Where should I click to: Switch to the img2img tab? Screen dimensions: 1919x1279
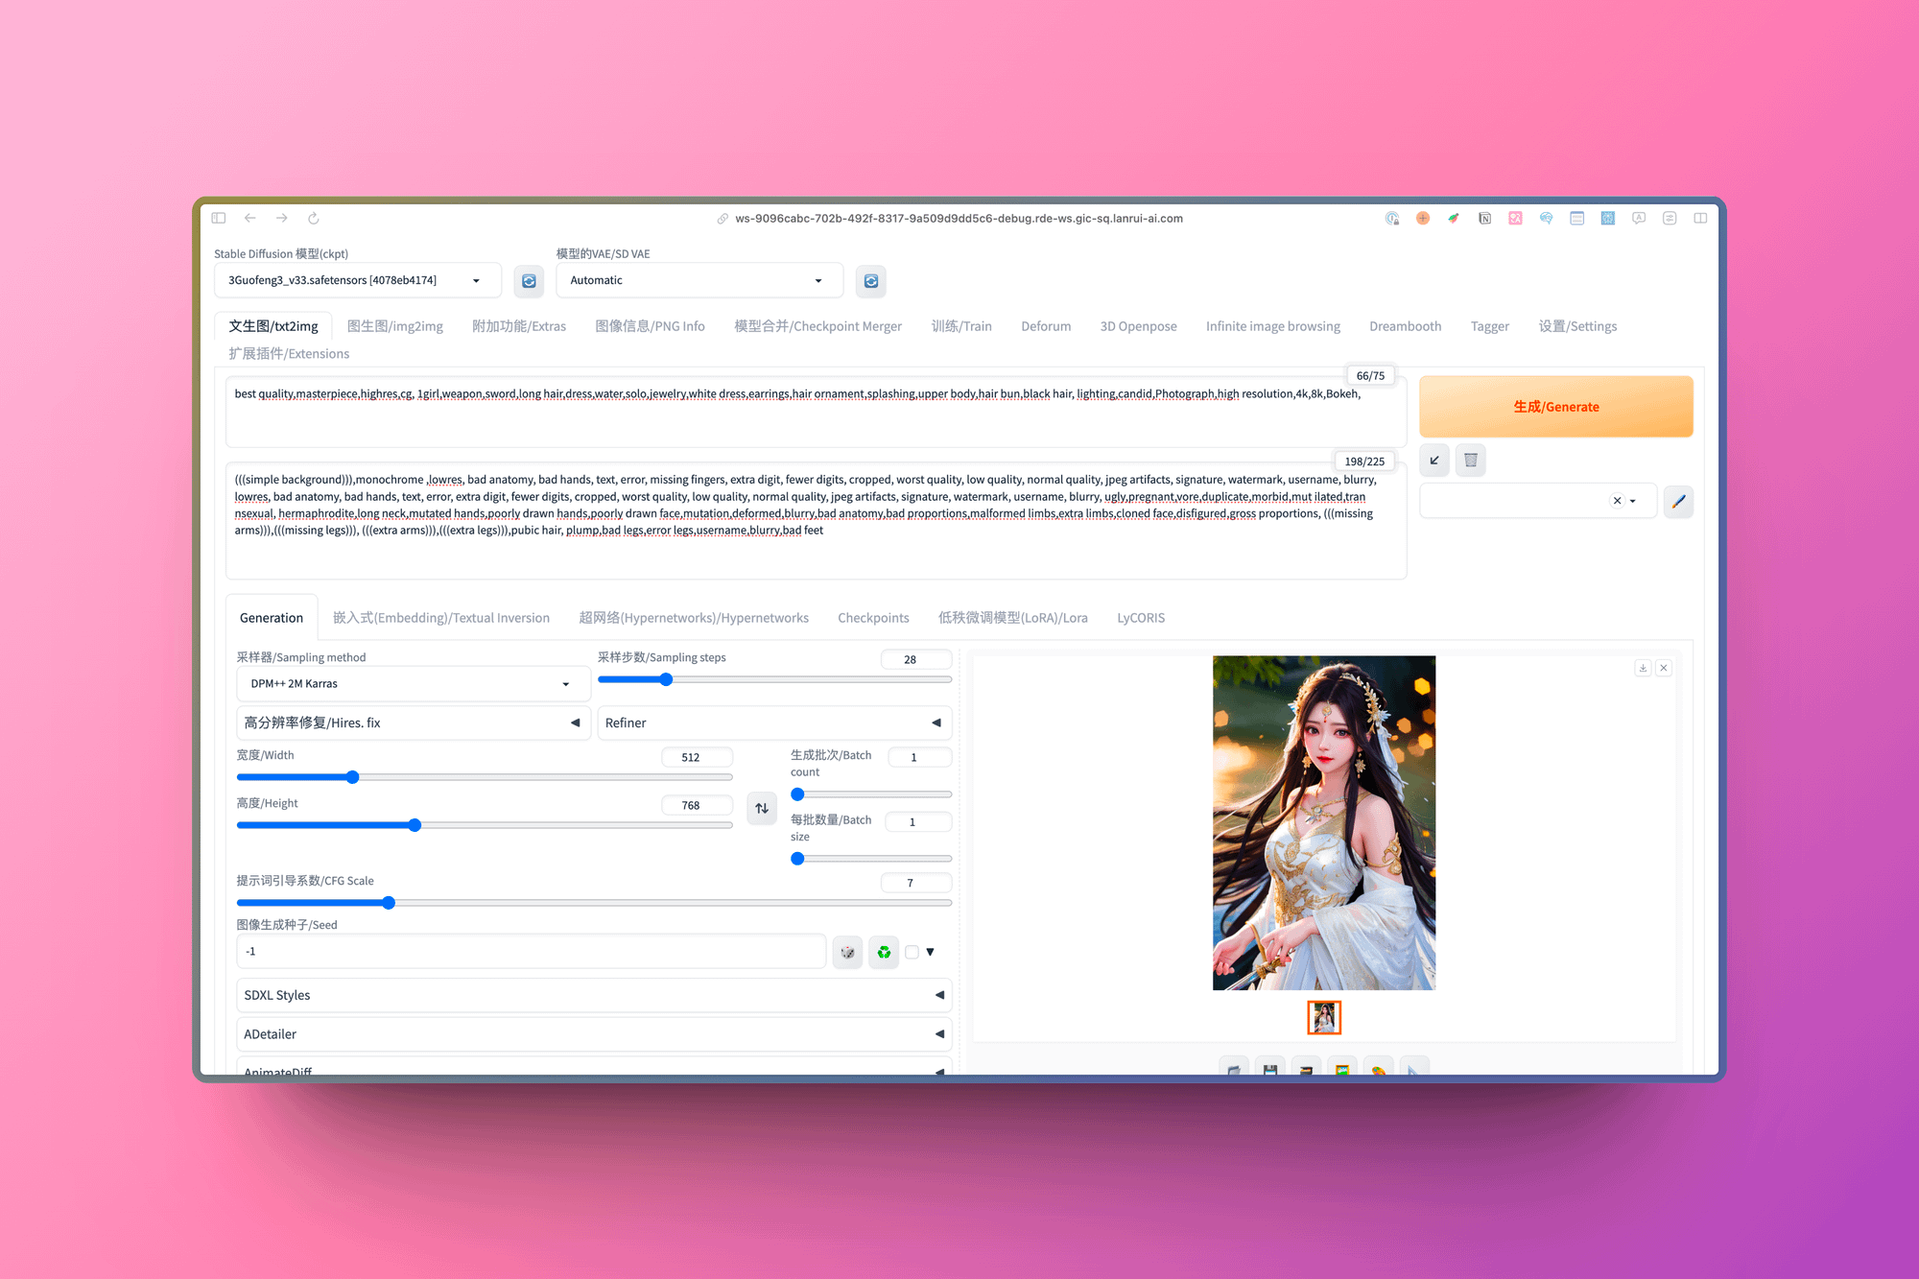[x=394, y=326]
